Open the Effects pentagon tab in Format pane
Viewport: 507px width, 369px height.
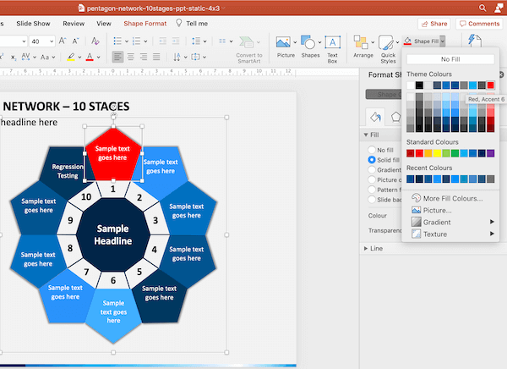click(x=395, y=117)
